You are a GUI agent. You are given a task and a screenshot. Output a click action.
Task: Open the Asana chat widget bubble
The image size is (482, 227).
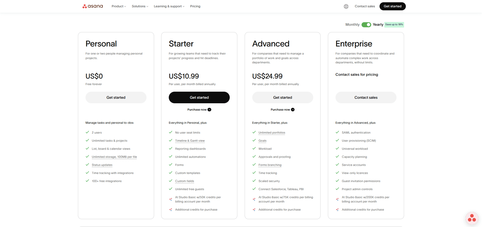472,218
